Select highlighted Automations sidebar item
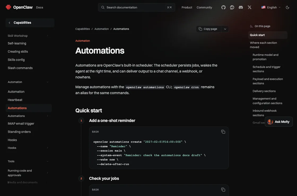 point(29,108)
